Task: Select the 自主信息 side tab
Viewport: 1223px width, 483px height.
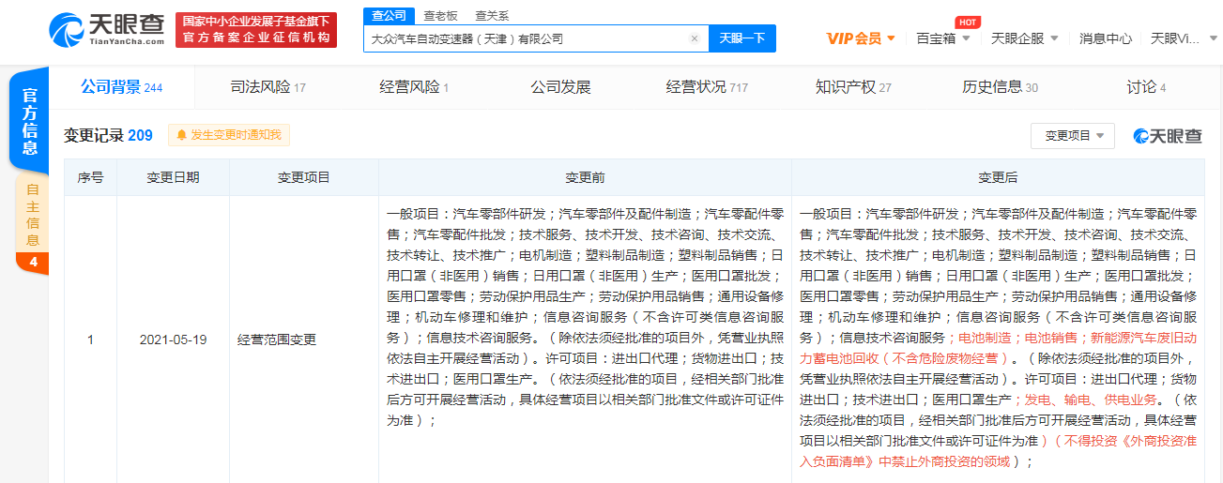Action: [32, 214]
